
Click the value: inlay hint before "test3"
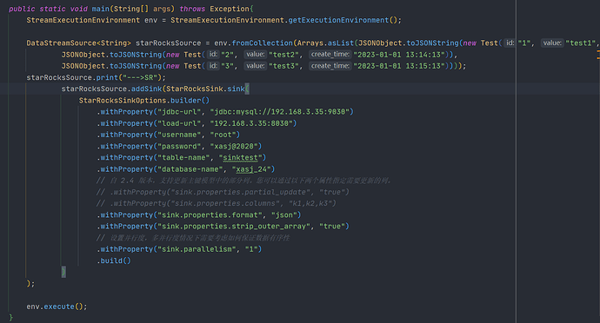256,66
